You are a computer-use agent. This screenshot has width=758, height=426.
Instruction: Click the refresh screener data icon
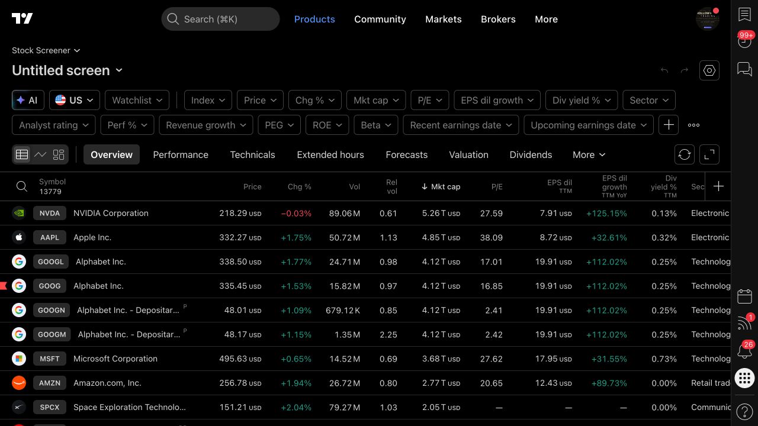pos(685,154)
